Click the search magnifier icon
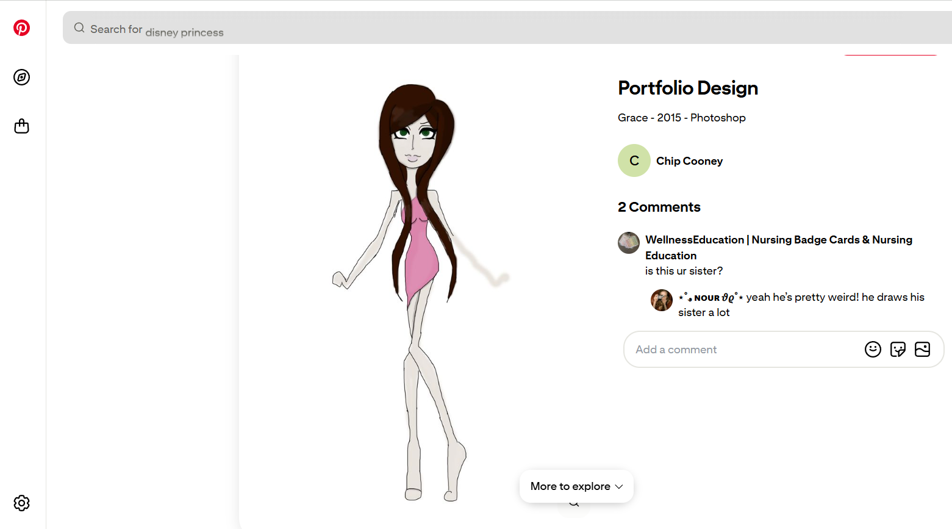 coord(79,28)
